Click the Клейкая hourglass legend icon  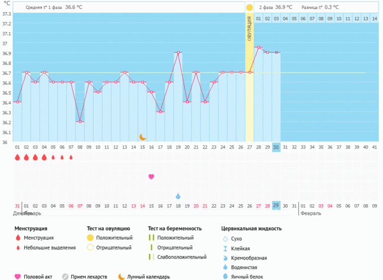point(225,249)
